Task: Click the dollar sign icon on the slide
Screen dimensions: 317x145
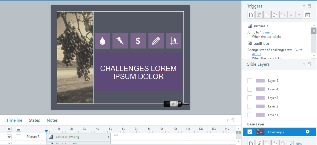Action: 138,41
